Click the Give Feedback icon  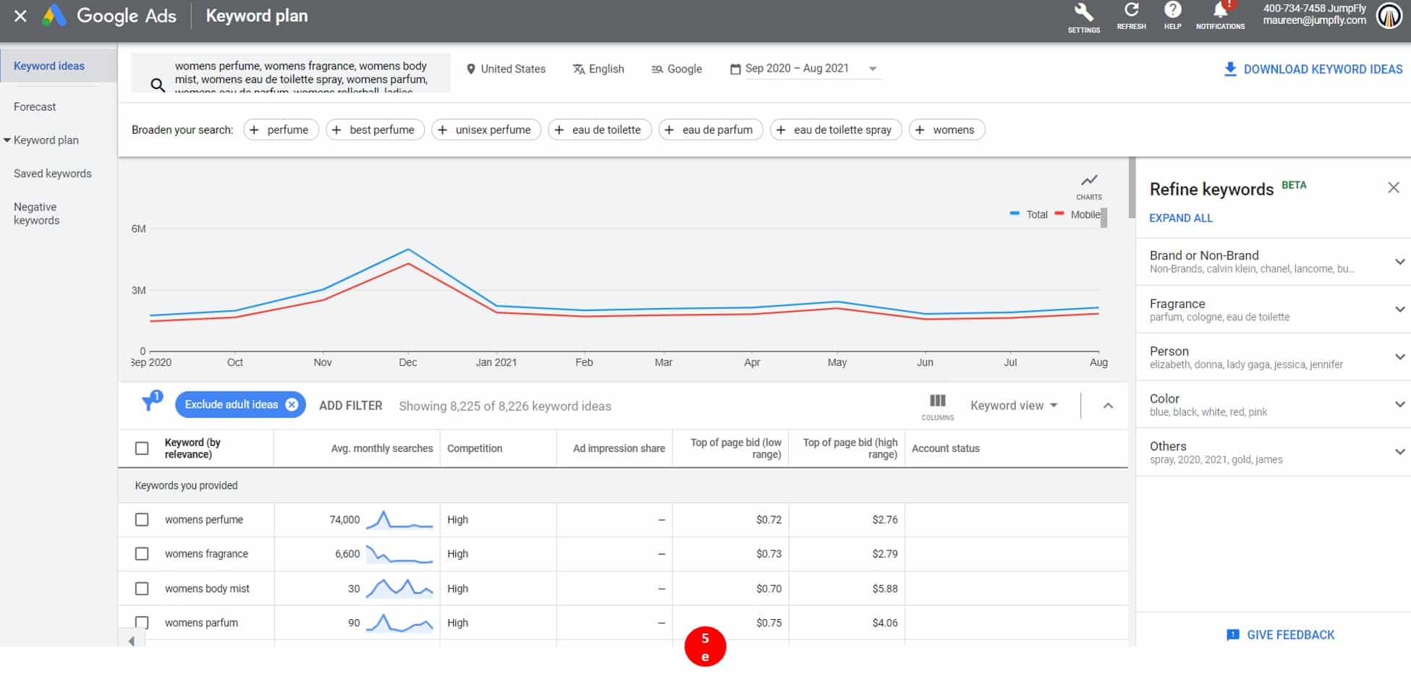click(x=1232, y=635)
